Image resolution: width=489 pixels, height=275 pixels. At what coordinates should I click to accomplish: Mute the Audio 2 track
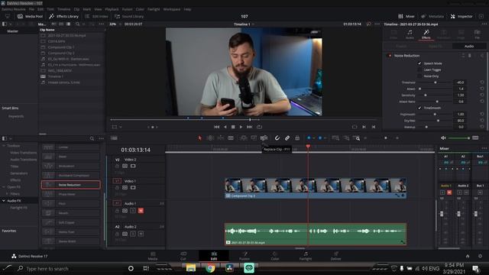141,234
